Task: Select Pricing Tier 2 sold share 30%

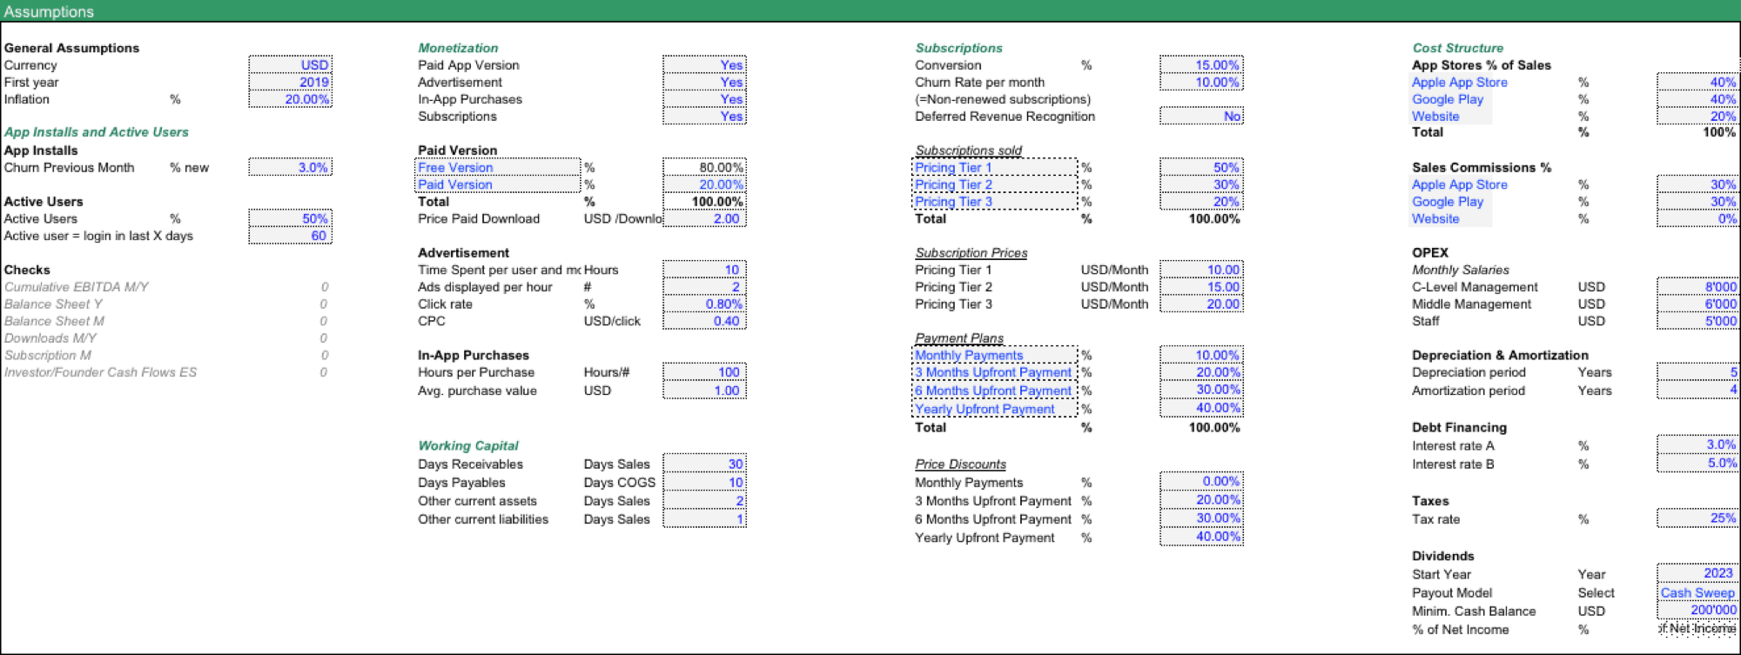Action: (1201, 184)
